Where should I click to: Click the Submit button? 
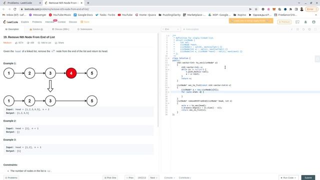point(308,178)
